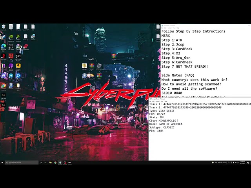Launch Microsoft Edge desktop shortcut
Image resolution: width=251 pixels, height=188 pixels.
[x=4, y=47]
